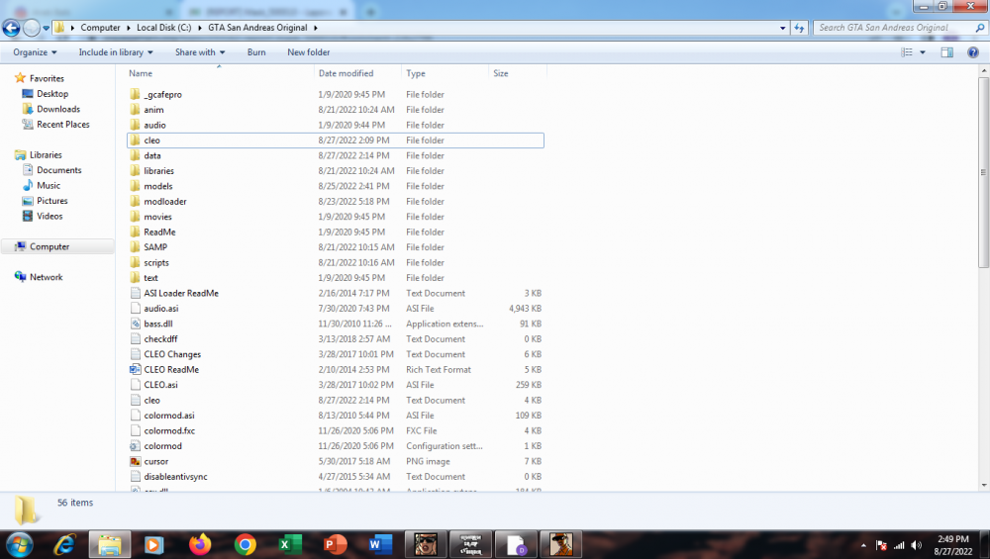
Task: Open Firefox from the taskbar
Action: tap(200, 544)
